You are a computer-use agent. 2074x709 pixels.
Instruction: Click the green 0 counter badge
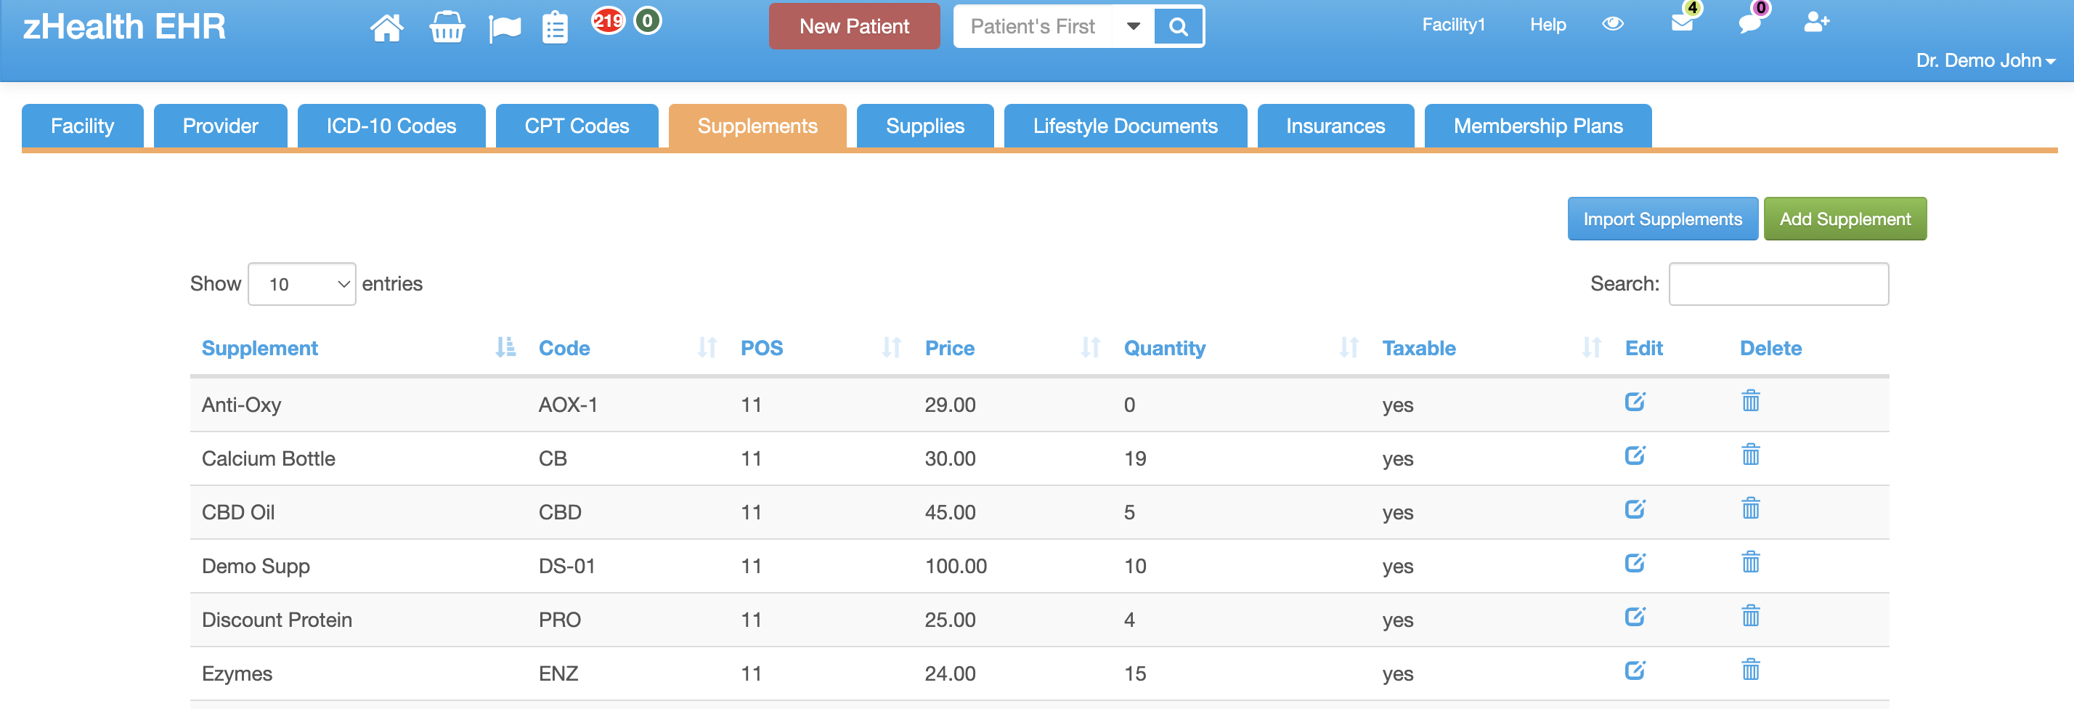(647, 20)
